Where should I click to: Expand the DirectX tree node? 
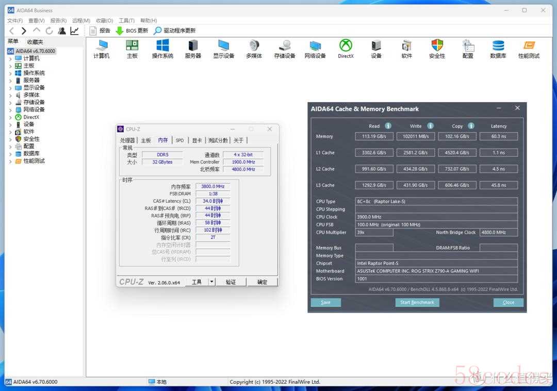[x=10, y=117]
